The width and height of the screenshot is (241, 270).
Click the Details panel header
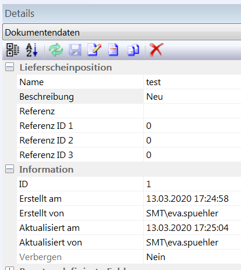(x=122, y=13)
